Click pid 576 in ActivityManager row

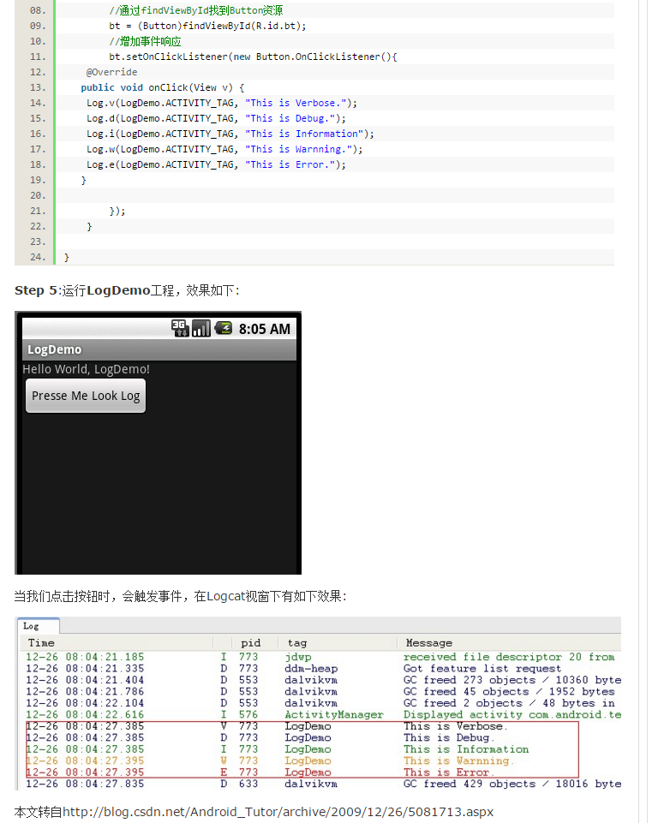[248, 714]
